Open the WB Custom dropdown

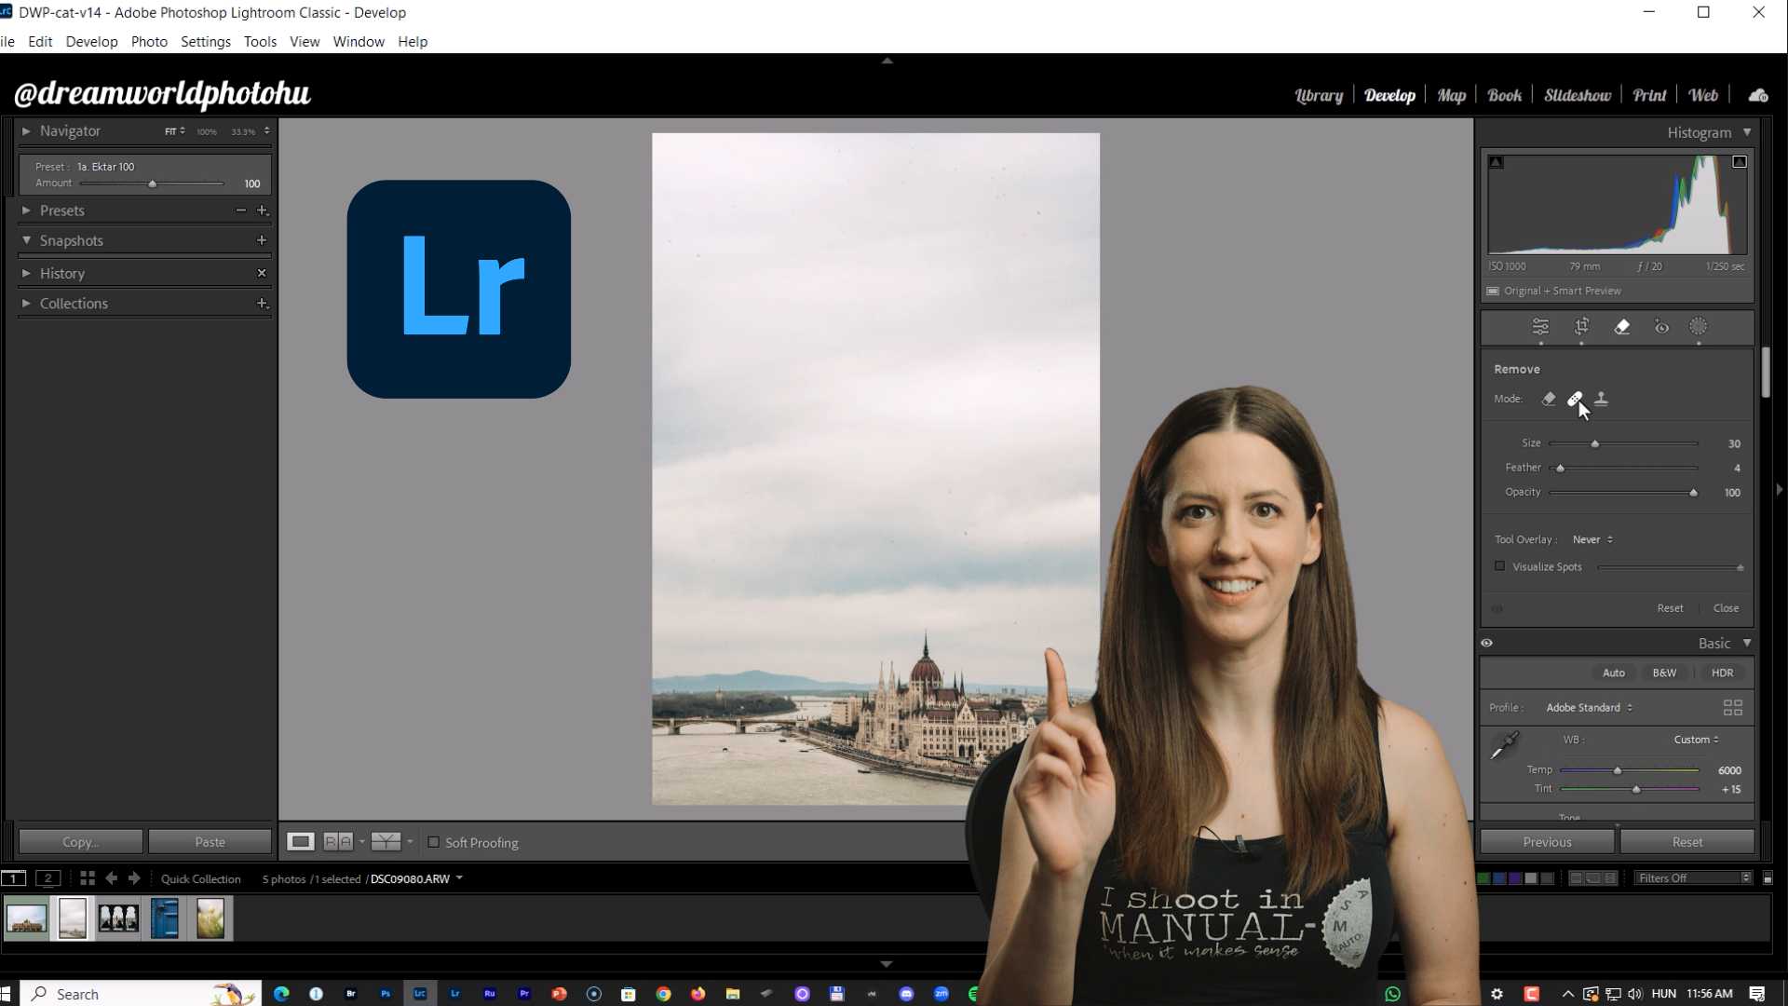pyautogui.click(x=1696, y=740)
